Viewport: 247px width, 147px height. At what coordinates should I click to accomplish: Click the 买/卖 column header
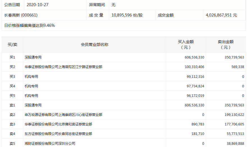tap(12, 45)
